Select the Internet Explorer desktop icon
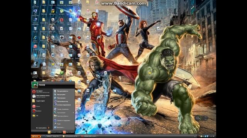Screen dimensions: 247x138 pos(35,38)
